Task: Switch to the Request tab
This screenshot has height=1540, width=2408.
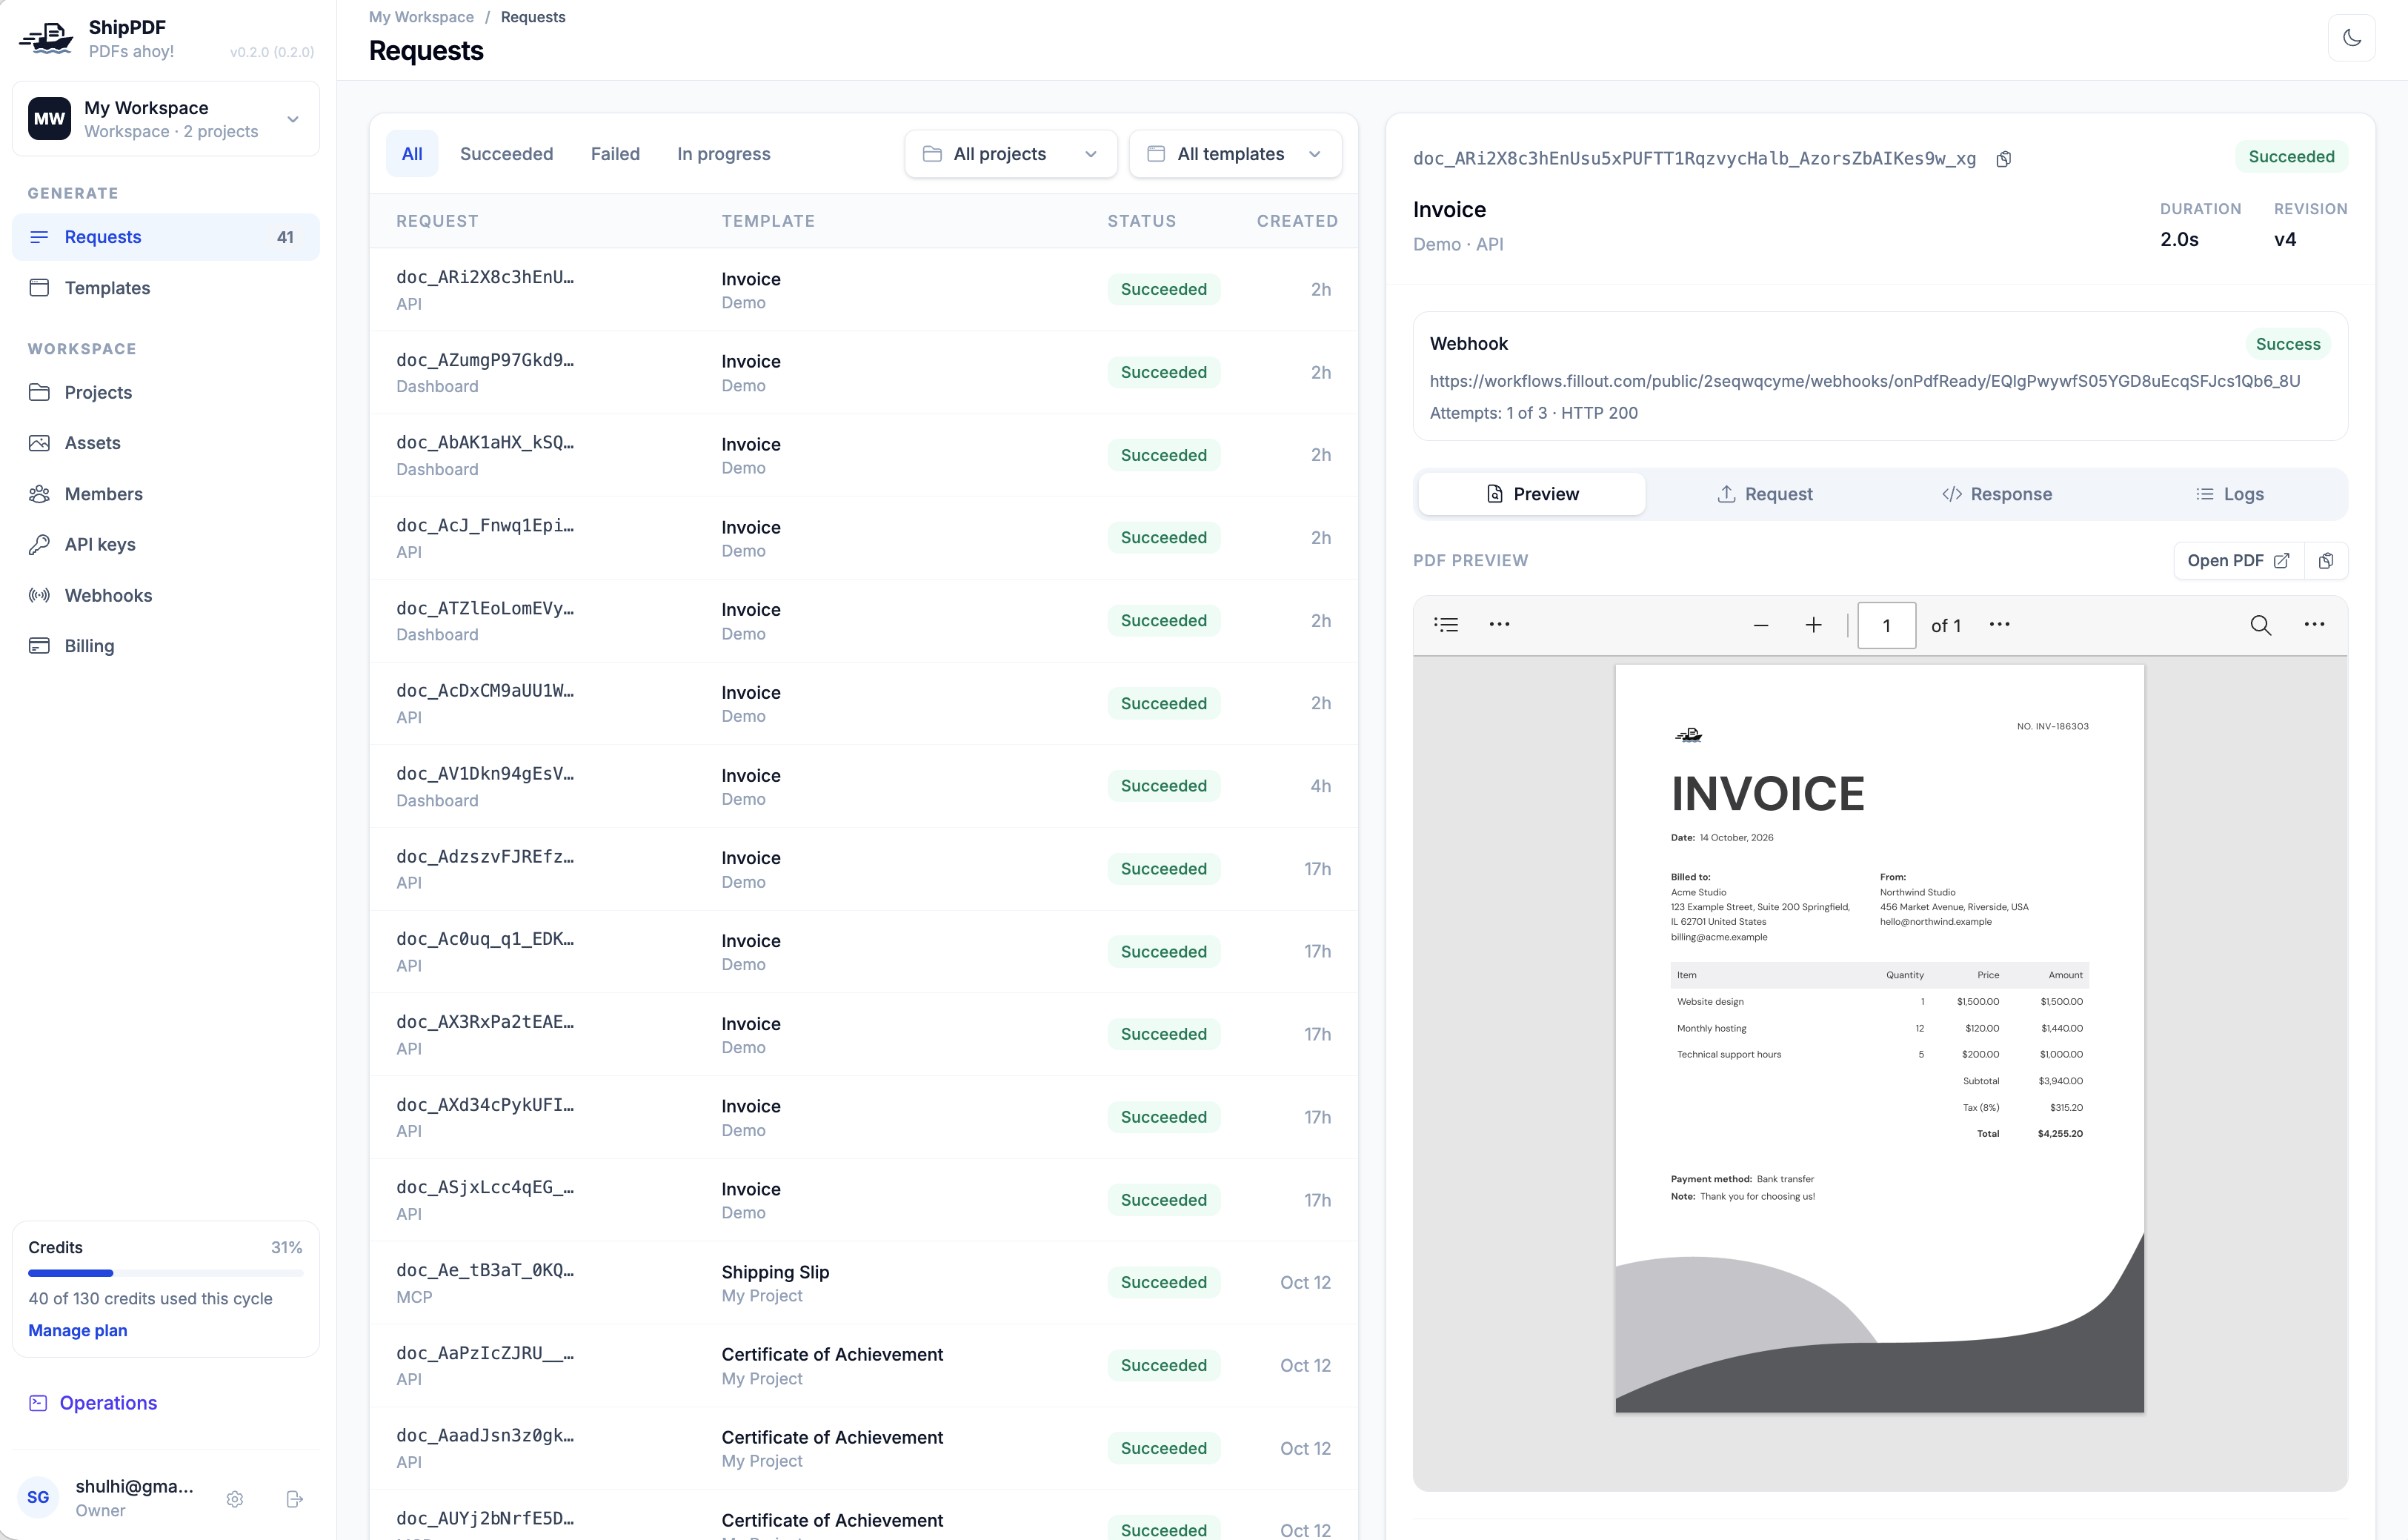Action: [1764, 494]
